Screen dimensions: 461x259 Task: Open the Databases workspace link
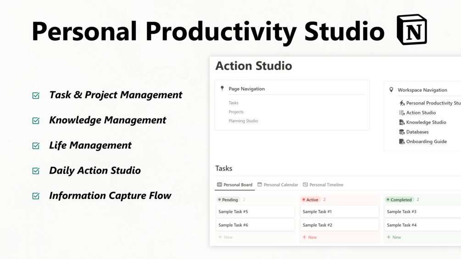(417, 132)
